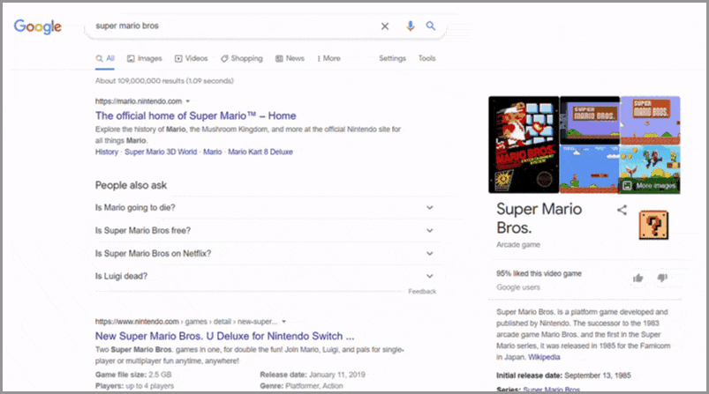
Task: Open the dropdown next to www.nintendo.com URL
Action: (x=284, y=322)
